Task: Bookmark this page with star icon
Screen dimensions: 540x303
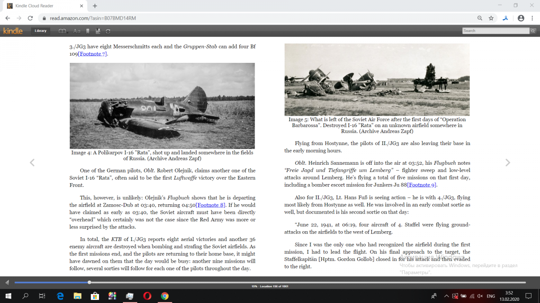Action: [x=491, y=18]
